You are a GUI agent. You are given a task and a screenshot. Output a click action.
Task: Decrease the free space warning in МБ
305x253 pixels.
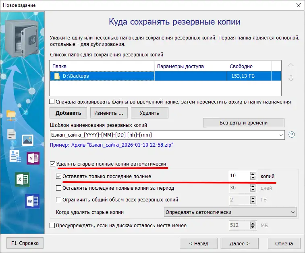253,228
